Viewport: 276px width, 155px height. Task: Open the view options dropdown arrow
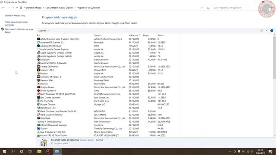click(266, 31)
